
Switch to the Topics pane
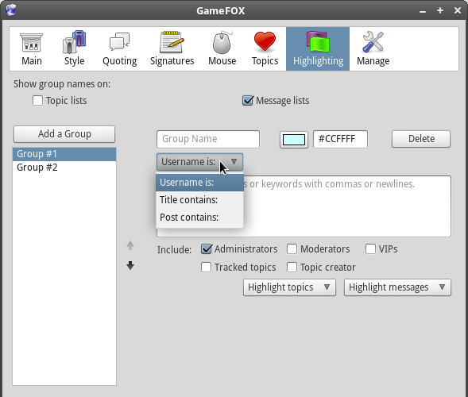265,49
